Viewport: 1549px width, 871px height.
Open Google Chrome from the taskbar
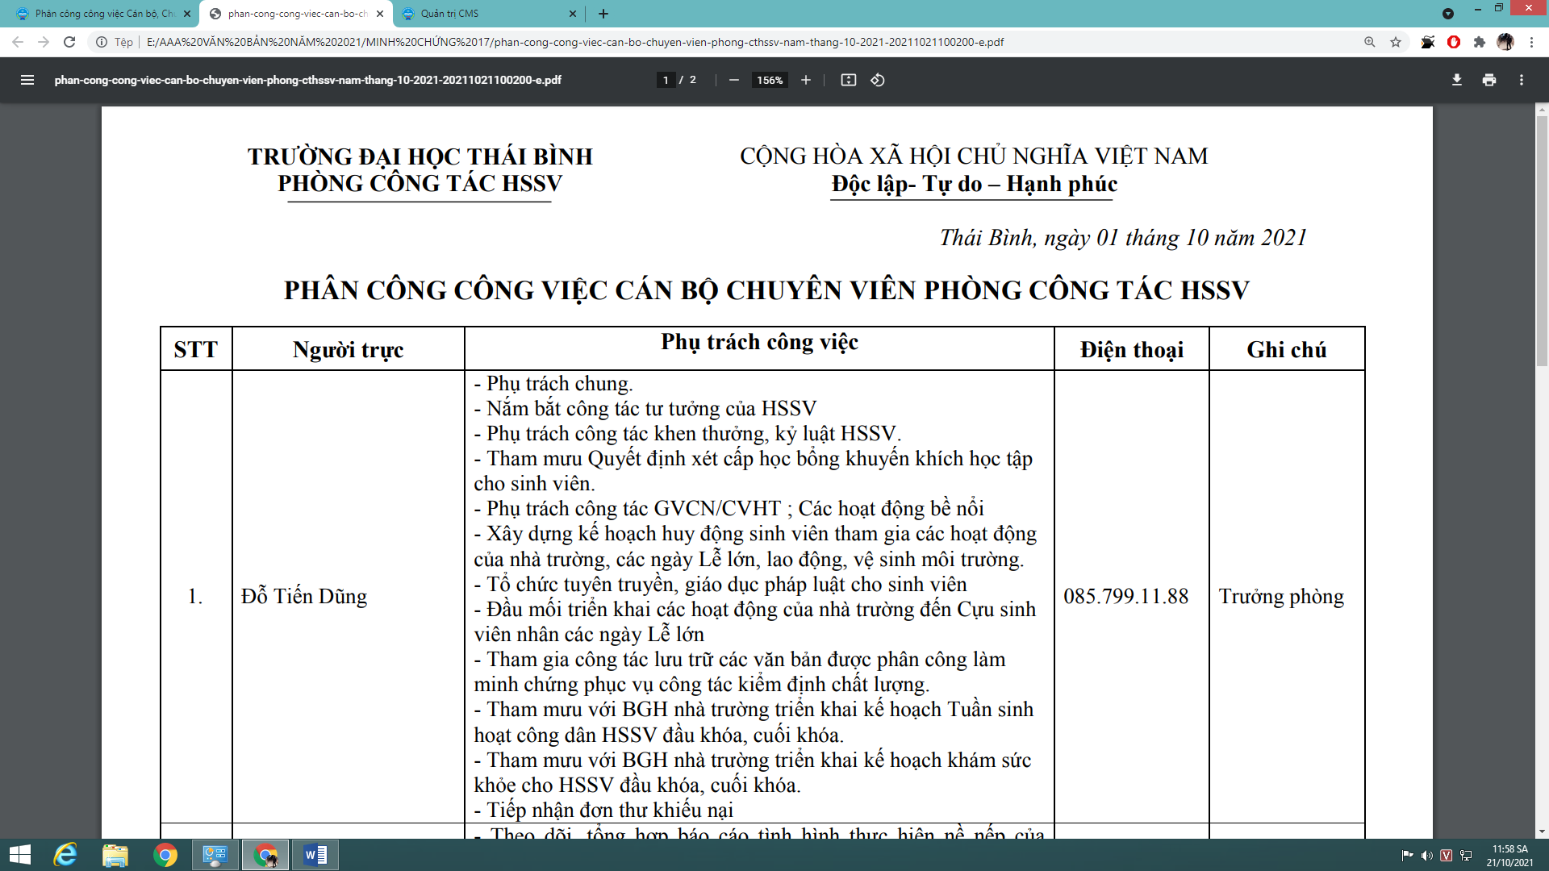pyautogui.click(x=165, y=855)
